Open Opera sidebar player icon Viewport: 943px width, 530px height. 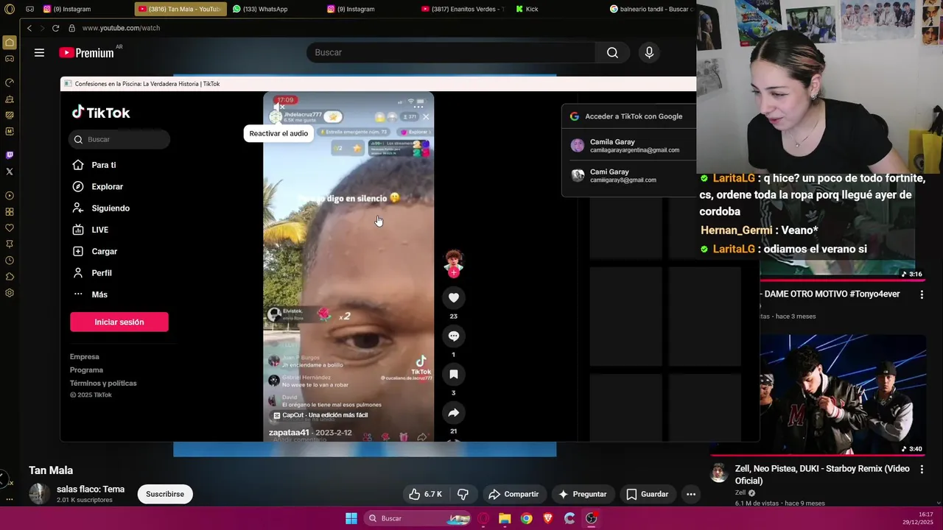point(10,196)
